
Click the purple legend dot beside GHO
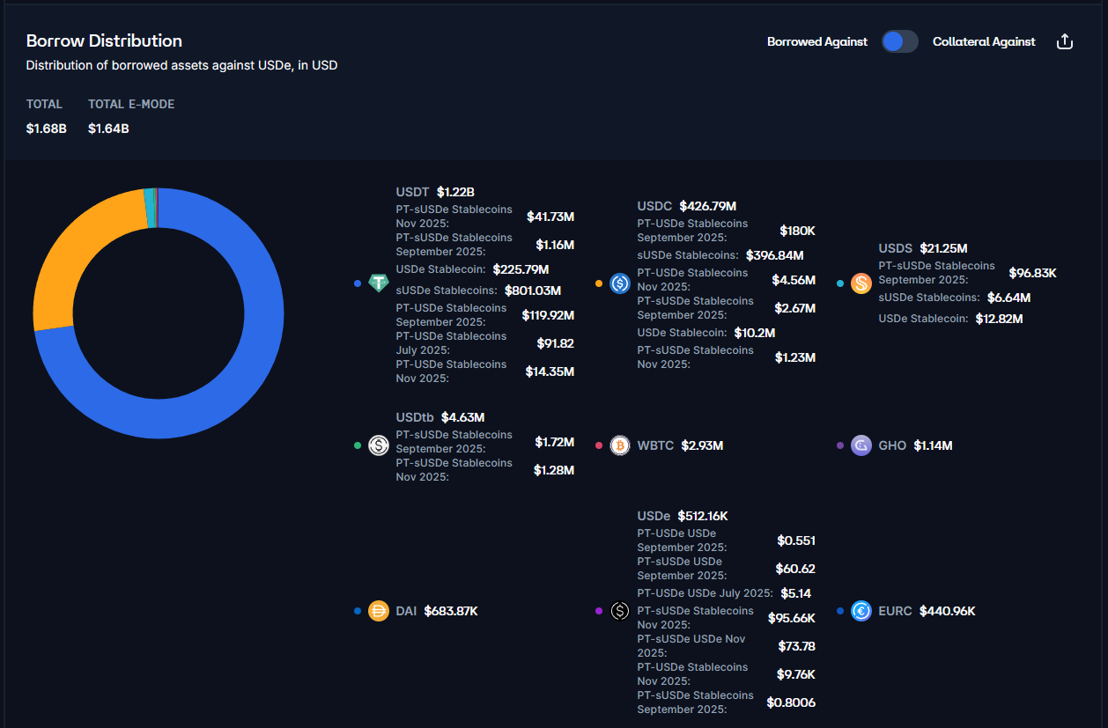[840, 445]
